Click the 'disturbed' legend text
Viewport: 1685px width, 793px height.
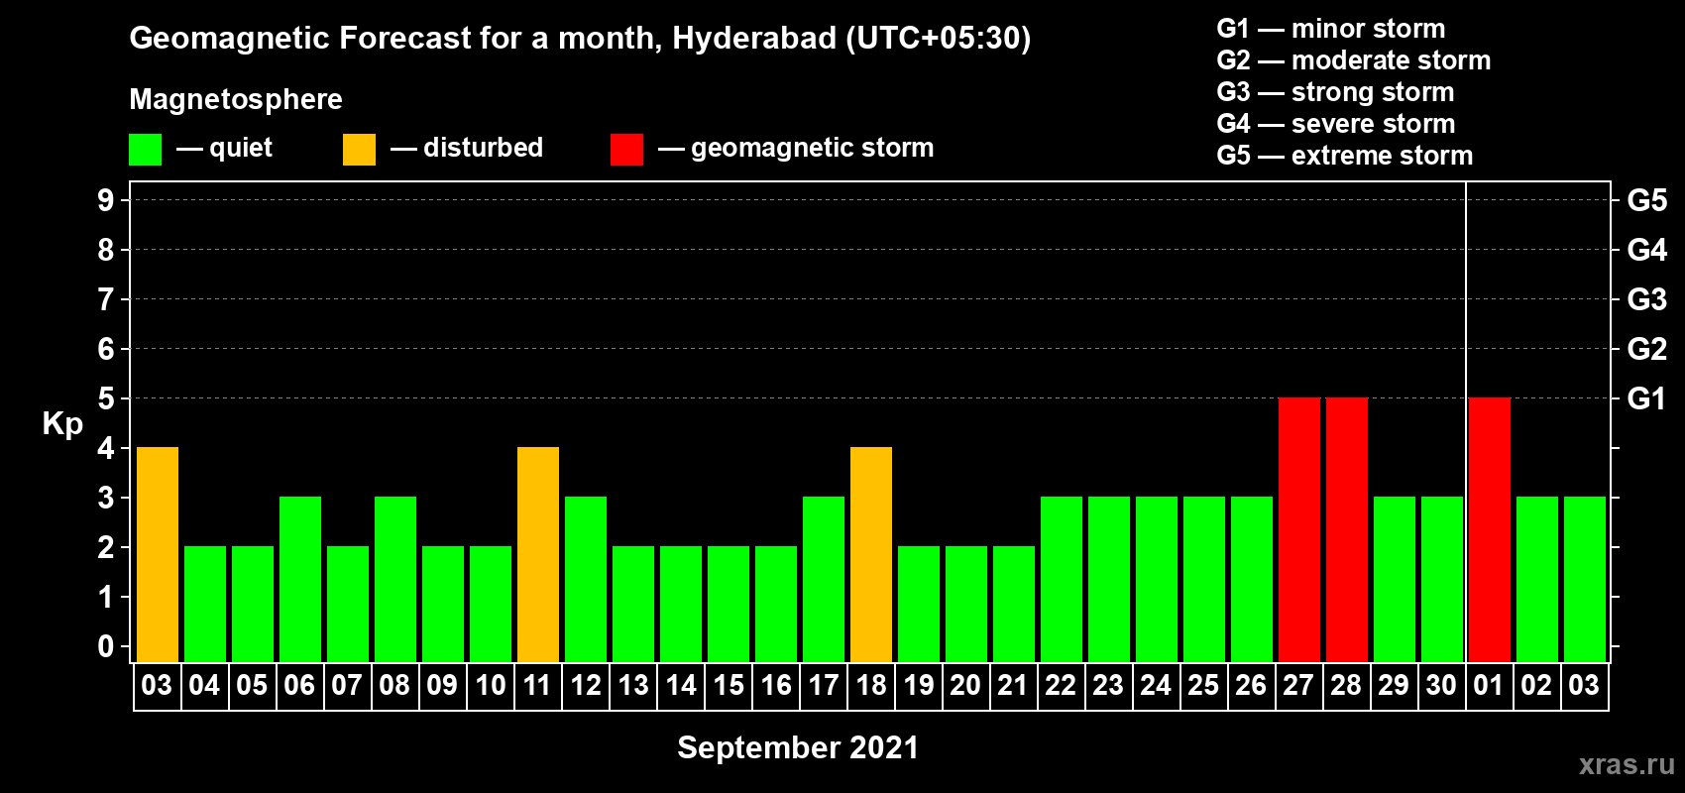pos(483,148)
